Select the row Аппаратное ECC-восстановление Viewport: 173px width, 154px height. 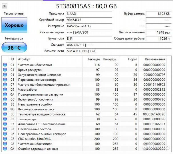[x=84, y=124]
